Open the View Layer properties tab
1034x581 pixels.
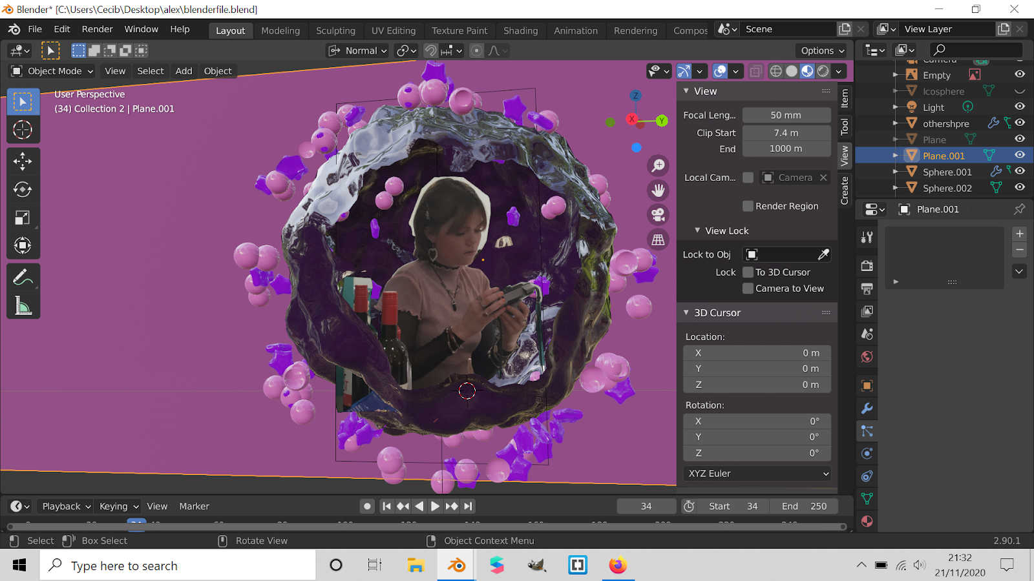(867, 311)
